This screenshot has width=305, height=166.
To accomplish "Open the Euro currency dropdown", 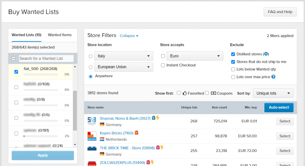I will click(195, 56).
